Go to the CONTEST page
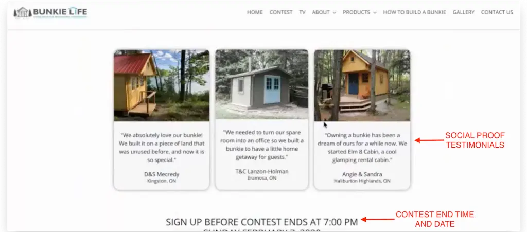 pos(281,12)
